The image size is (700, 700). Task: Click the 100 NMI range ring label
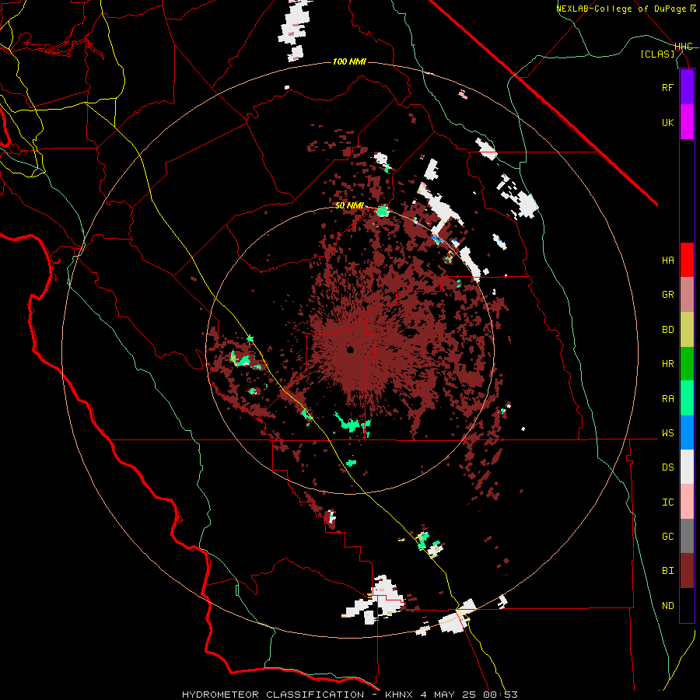(x=349, y=61)
